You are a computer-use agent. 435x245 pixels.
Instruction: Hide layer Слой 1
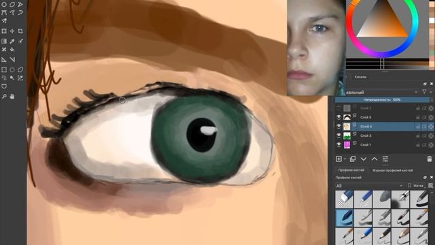(x=338, y=145)
